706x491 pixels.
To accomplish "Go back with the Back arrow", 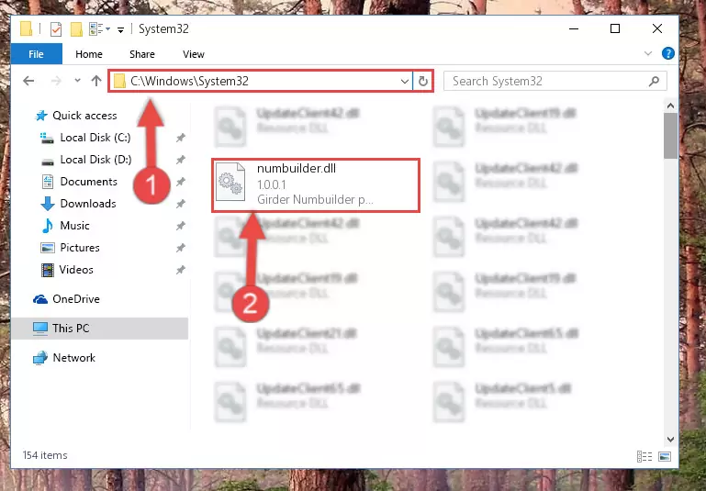I will (x=28, y=81).
